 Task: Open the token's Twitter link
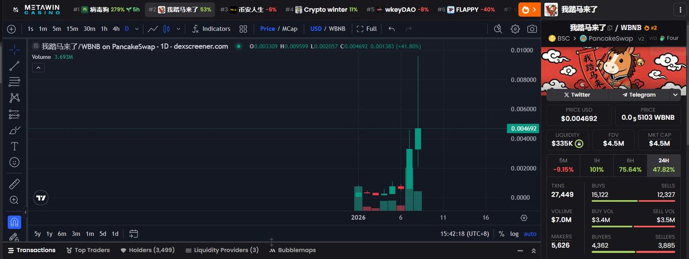pyautogui.click(x=577, y=95)
